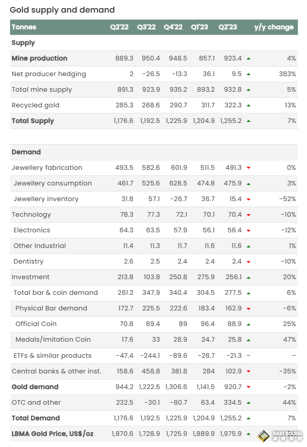Image resolution: width=307 pixels, height=447 pixels.
Task: Click the Jewellery consumption row label
Action: click(52, 183)
